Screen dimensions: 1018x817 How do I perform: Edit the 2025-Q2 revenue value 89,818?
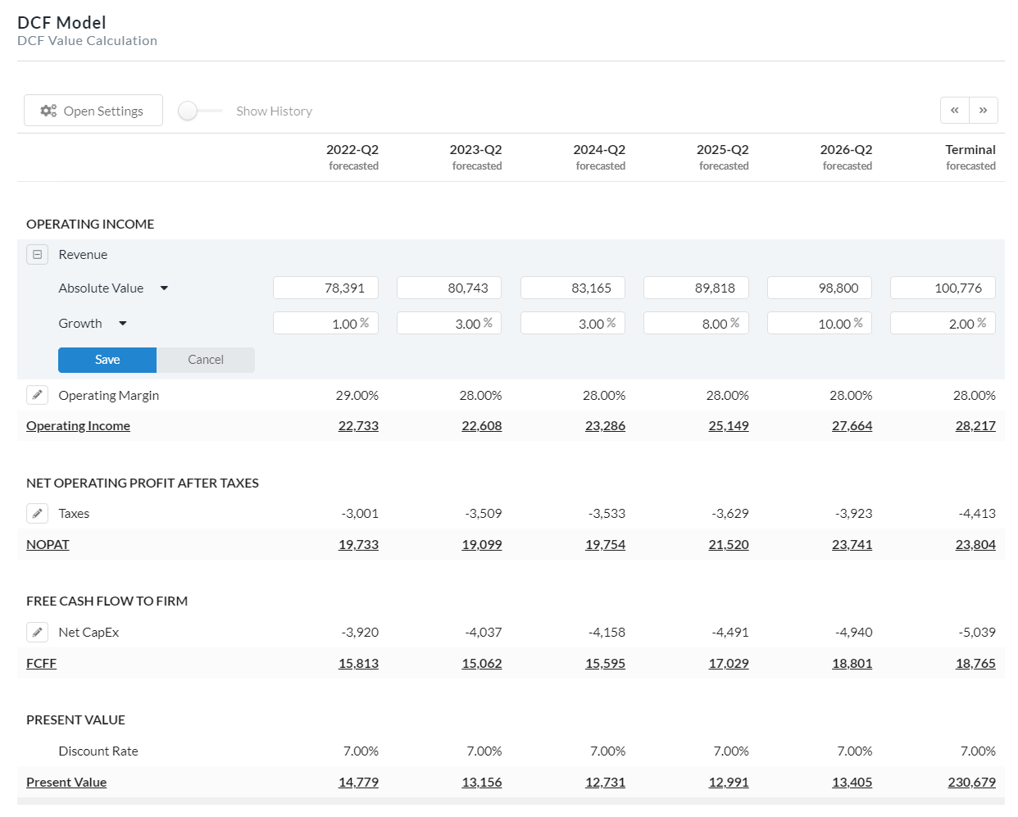click(696, 288)
